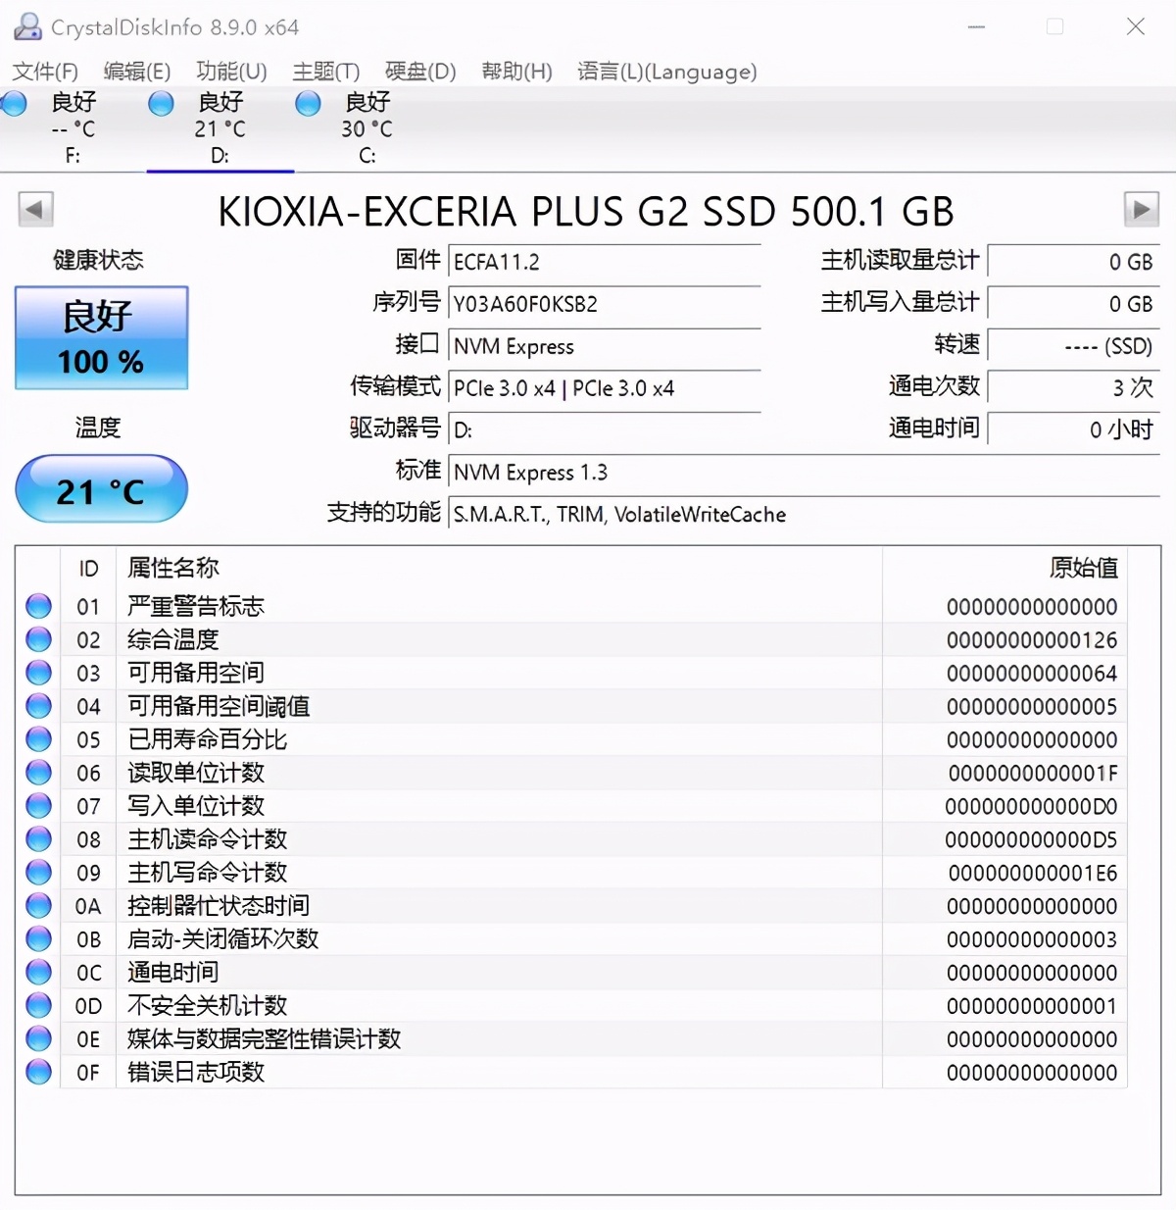Click status orb for attribute 08 主机读命令计数
The width and height of the screenshot is (1176, 1210).
click(x=38, y=839)
